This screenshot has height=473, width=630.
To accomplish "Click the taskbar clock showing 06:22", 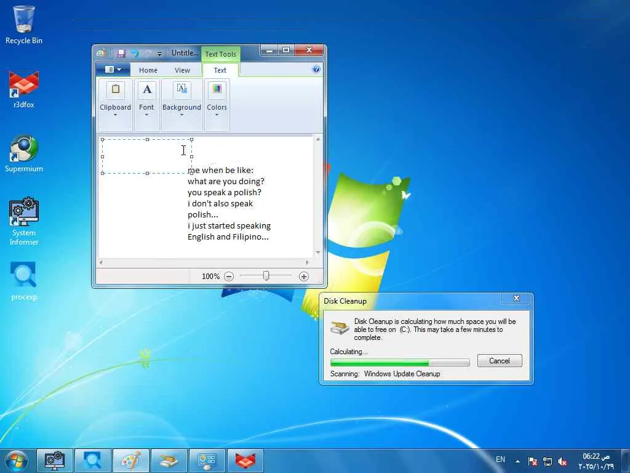I will point(596,461).
